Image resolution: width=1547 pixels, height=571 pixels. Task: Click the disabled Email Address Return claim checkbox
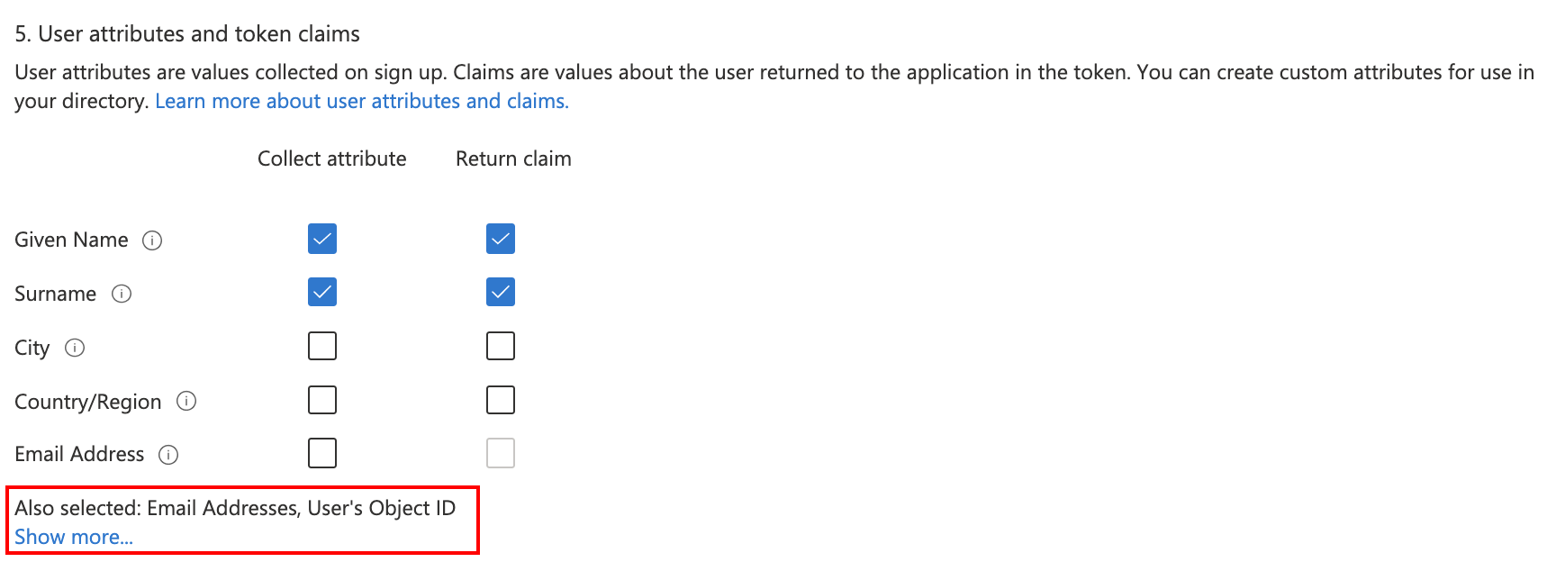point(500,453)
